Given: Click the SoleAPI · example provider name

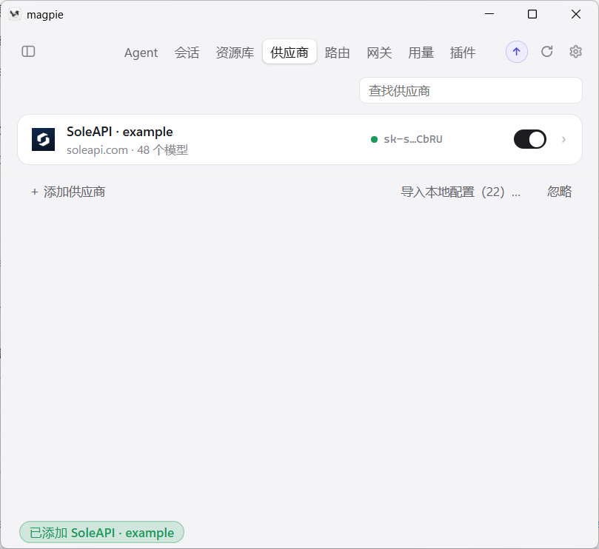Looking at the screenshot, I should [x=119, y=132].
